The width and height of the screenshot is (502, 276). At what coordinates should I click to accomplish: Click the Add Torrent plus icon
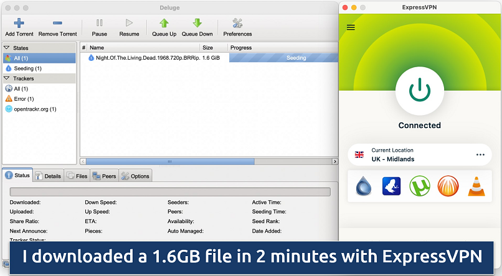(x=19, y=23)
